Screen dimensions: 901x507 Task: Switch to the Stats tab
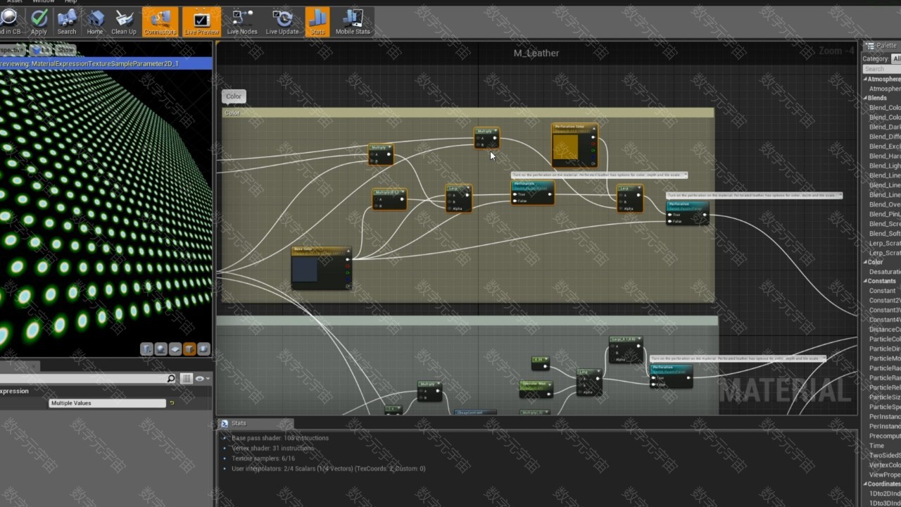pos(239,423)
